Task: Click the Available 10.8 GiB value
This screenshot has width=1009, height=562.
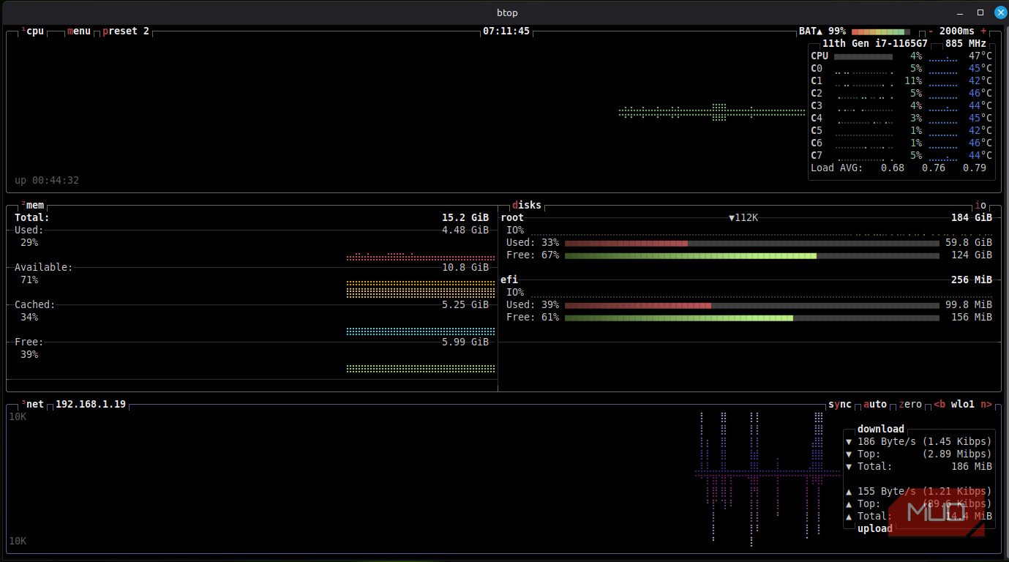Action: (465, 268)
